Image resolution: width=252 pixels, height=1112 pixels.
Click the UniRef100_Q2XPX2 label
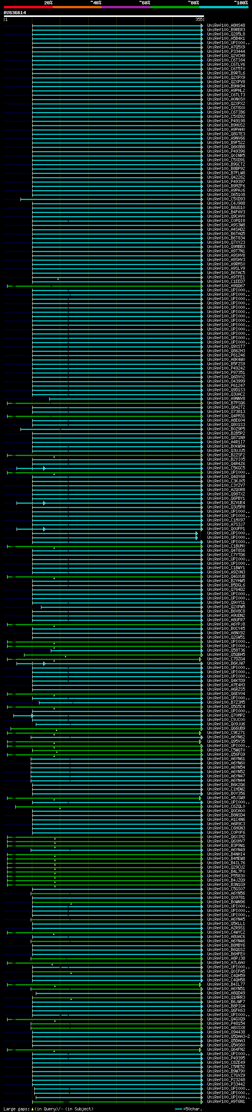tap(226, 104)
